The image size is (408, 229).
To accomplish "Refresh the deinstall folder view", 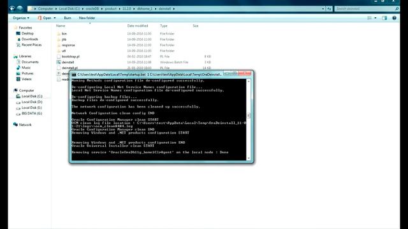I will click(329, 9).
